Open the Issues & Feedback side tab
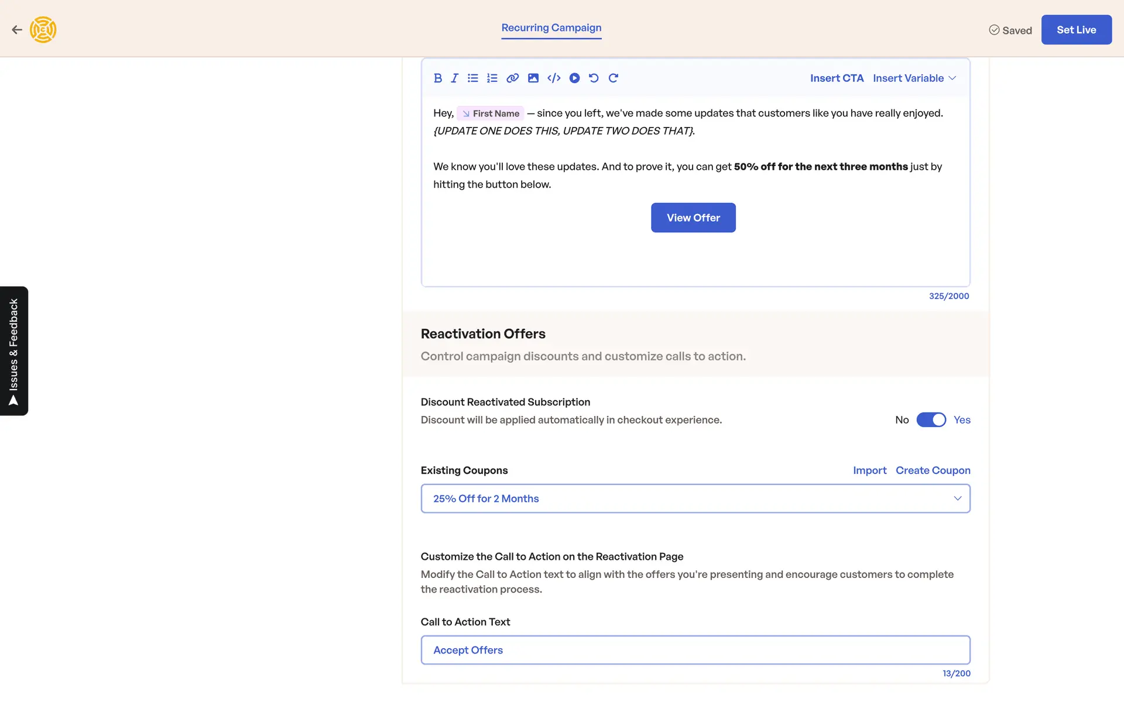 coord(14,350)
